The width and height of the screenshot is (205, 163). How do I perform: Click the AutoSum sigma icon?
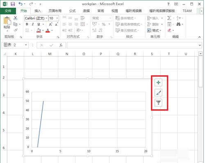pyautogui.click(x=169, y=18)
